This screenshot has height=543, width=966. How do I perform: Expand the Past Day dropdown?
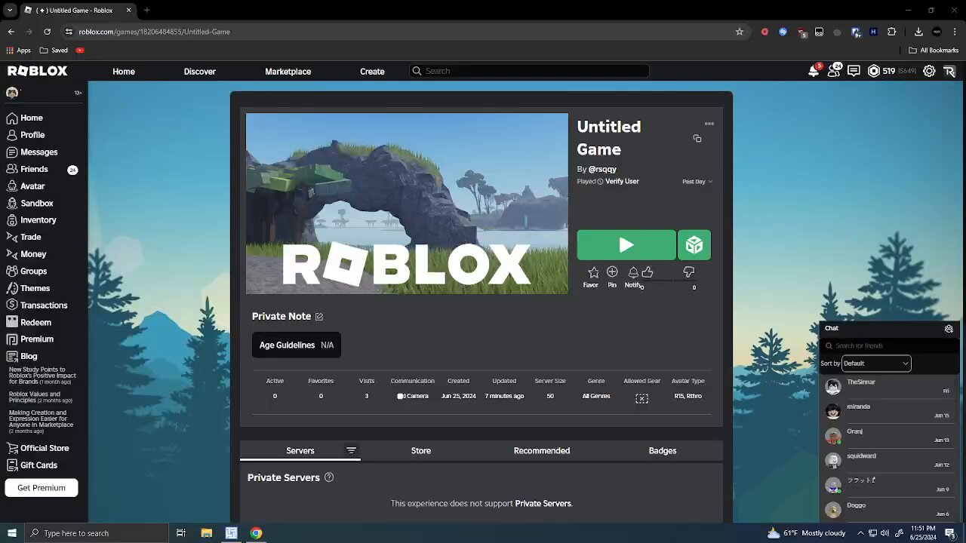click(x=697, y=182)
